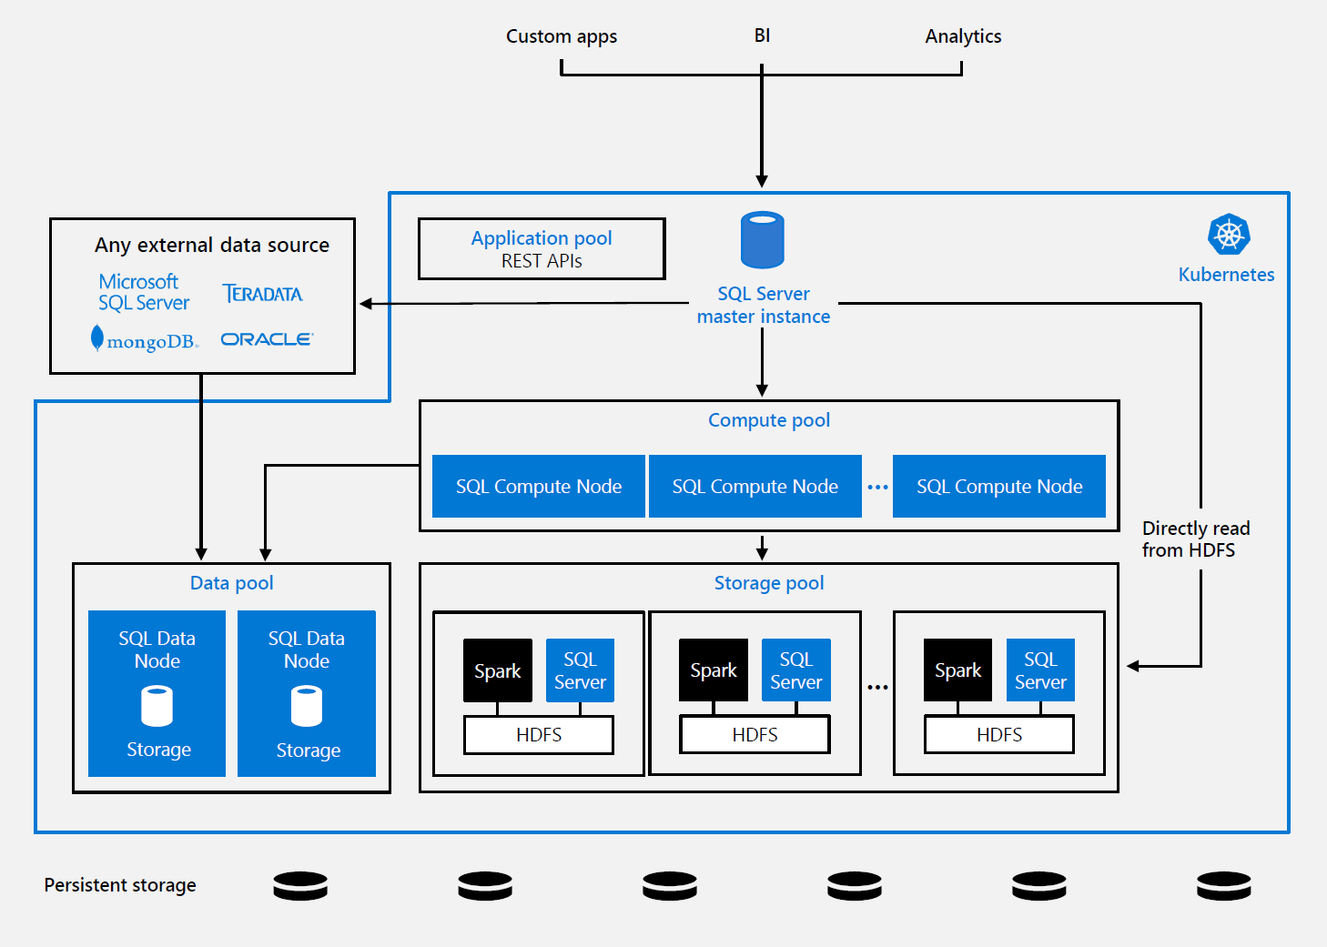Click the HDFS box in the middle storage node
Viewport: 1327px width, 947px height.
coord(754,734)
